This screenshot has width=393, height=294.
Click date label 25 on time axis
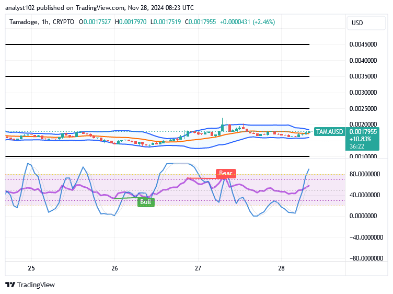click(x=31, y=268)
